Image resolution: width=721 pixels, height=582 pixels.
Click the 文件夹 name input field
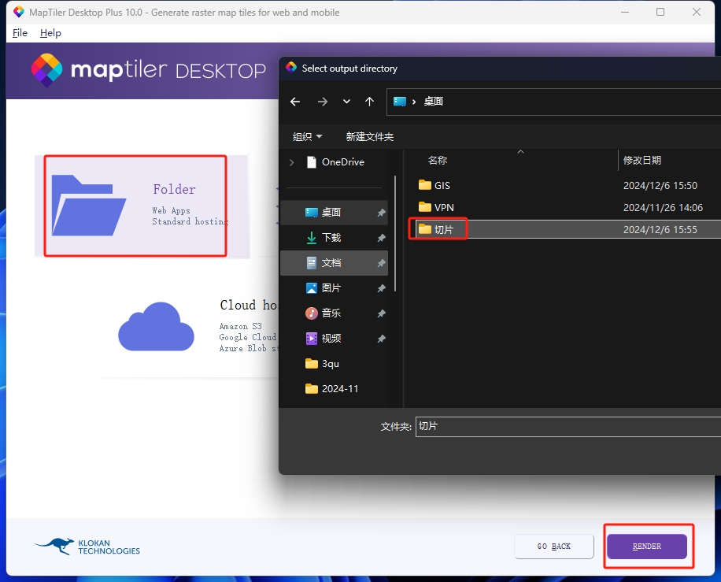click(568, 427)
